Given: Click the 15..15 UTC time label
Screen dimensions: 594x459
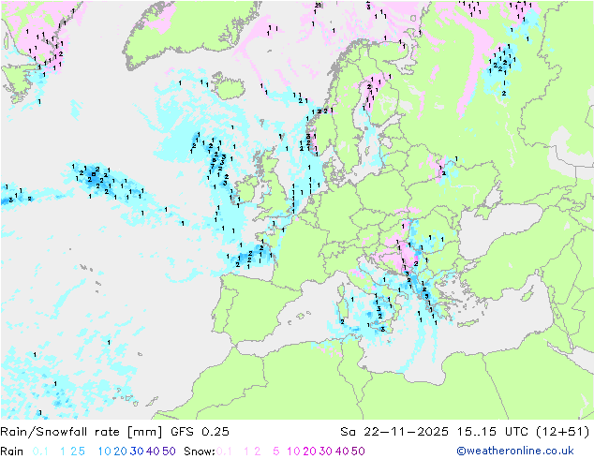Looking at the screenshot, I should click(493, 432).
